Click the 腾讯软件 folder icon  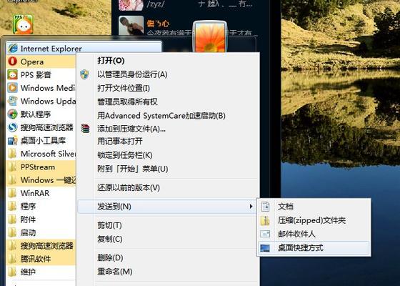click(12, 259)
